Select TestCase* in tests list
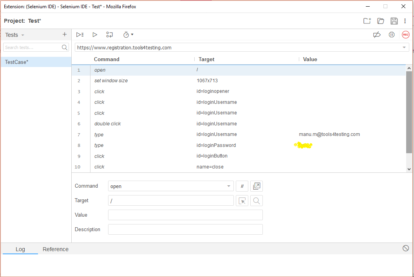Screen dimensions: 414x277 (x=36, y=62)
